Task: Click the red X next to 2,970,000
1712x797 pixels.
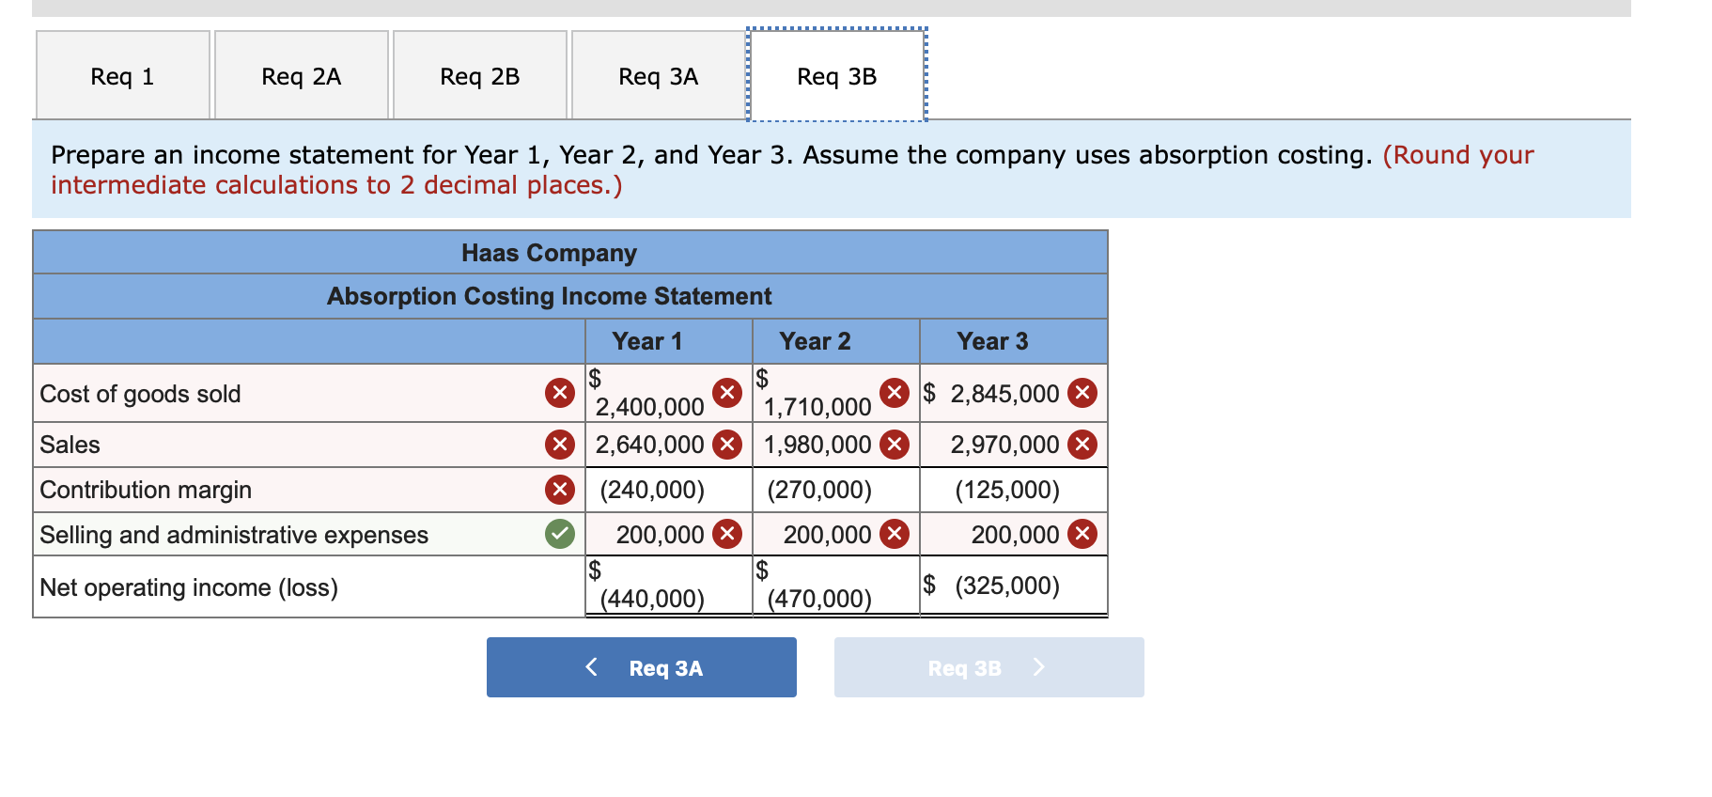Action: [1082, 445]
